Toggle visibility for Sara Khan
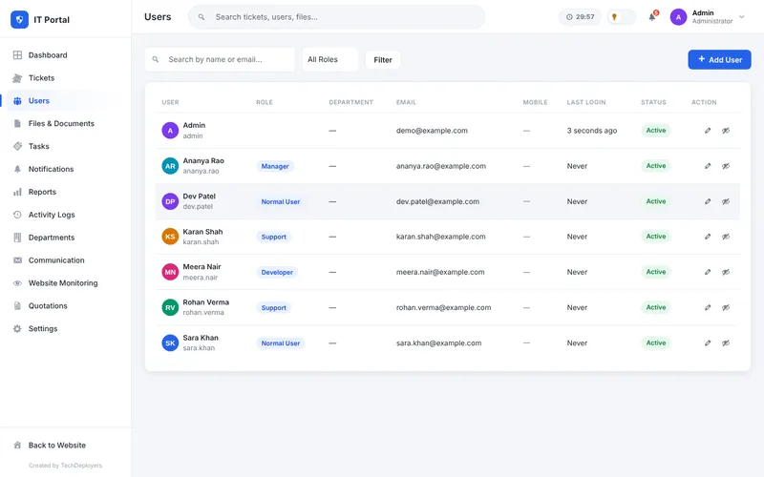 tap(726, 343)
